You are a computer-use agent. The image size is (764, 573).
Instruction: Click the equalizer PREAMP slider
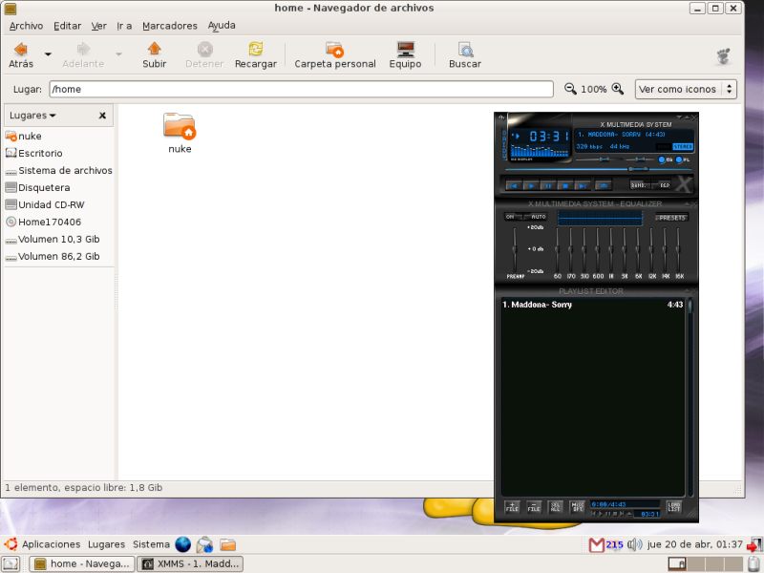515,249
